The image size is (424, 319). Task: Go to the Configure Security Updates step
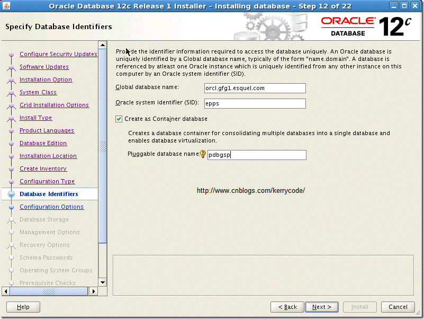click(58, 54)
